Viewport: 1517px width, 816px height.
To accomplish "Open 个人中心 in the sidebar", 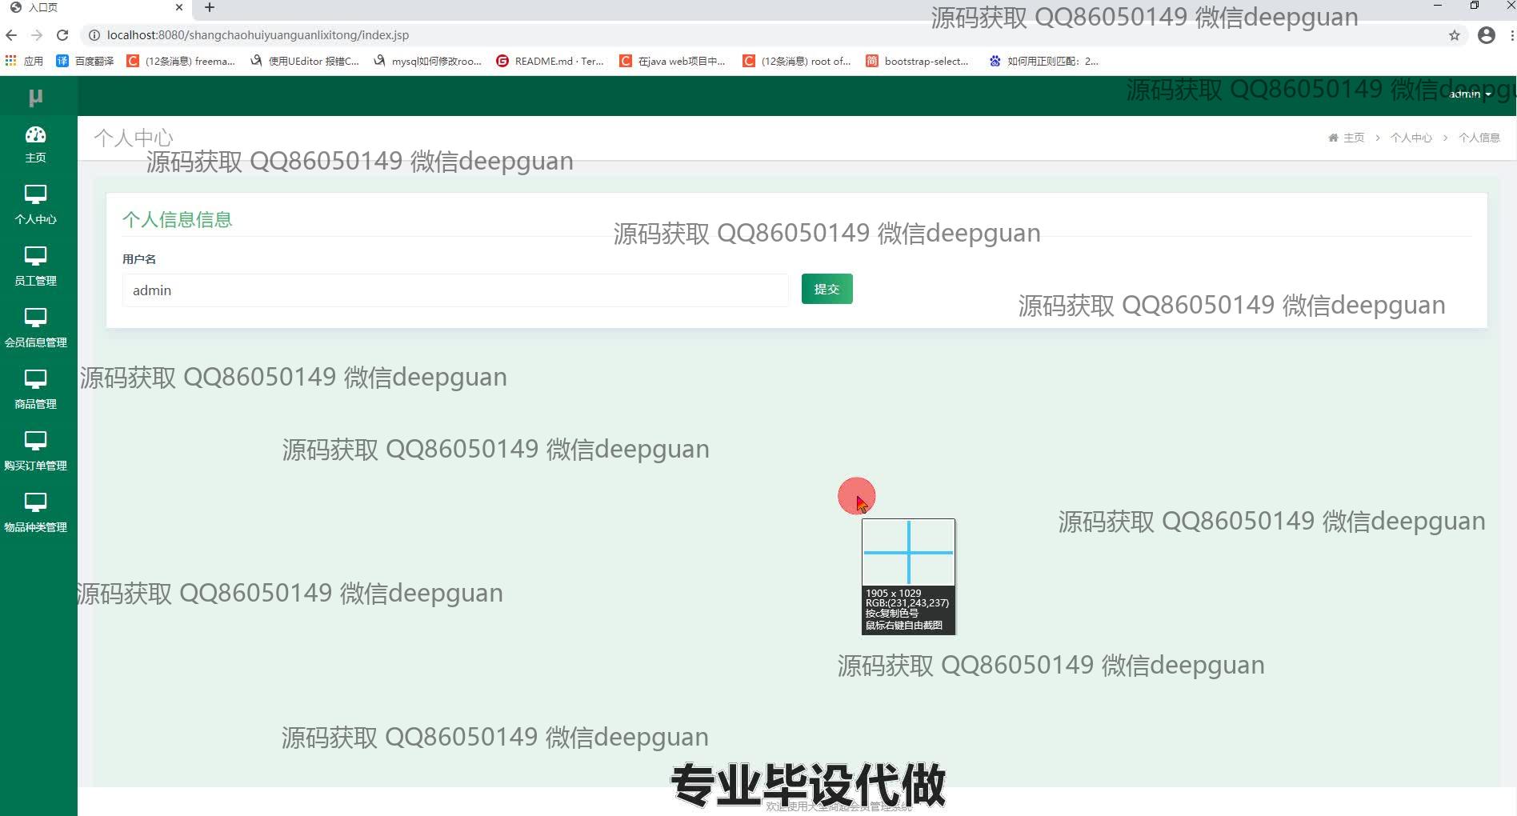I will coord(36,205).
